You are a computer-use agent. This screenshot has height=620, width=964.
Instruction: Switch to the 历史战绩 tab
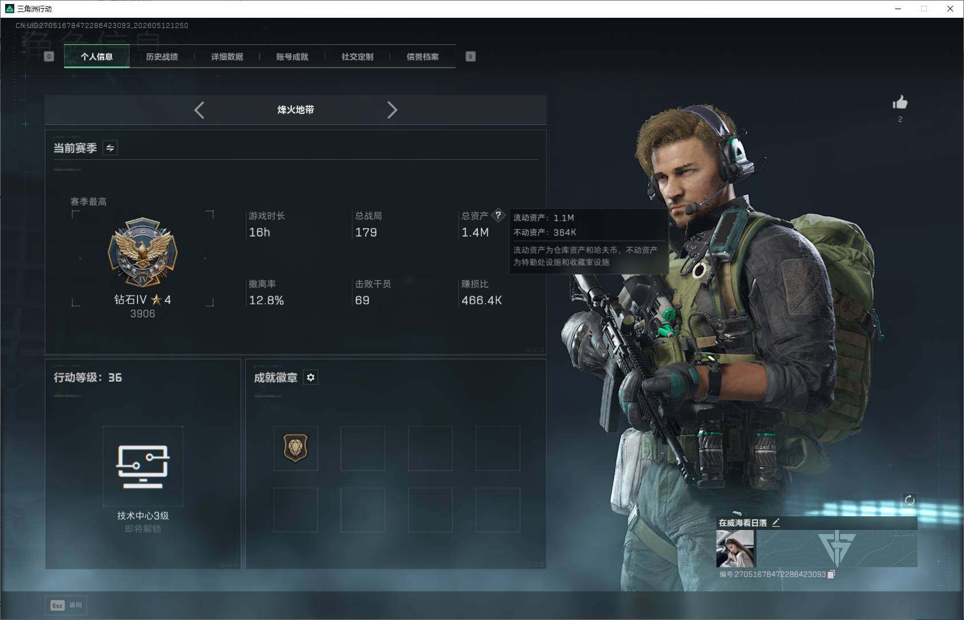[162, 57]
